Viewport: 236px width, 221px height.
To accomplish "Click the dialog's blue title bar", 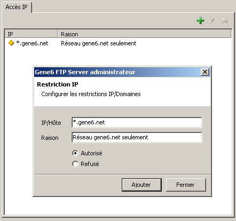I will coord(117,72).
